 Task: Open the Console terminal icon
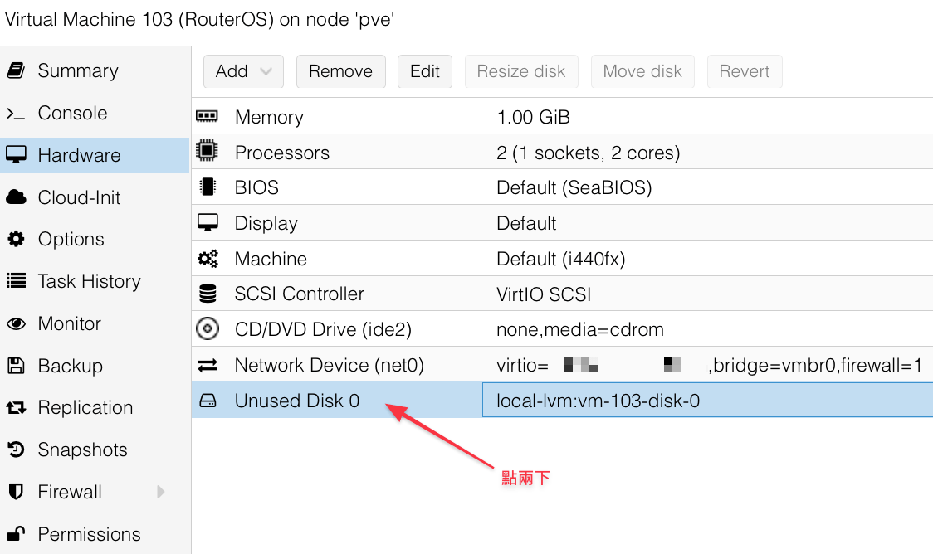[x=16, y=113]
